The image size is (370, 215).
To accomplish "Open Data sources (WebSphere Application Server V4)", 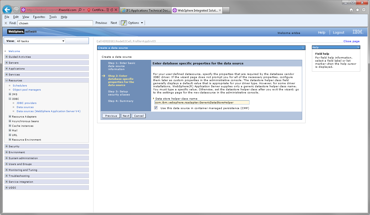I will point(49,111).
